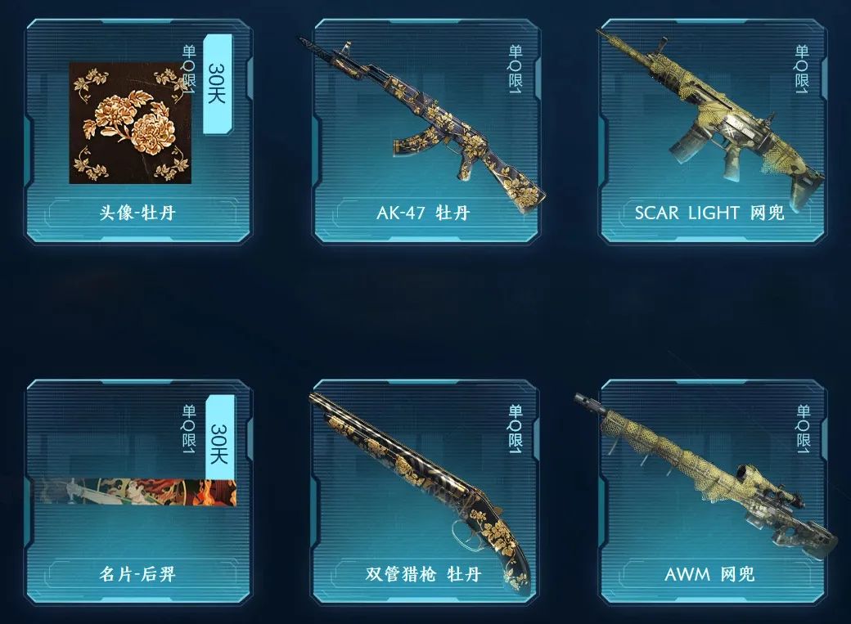Click 单Q限1 text on AWM card

coord(804,429)
